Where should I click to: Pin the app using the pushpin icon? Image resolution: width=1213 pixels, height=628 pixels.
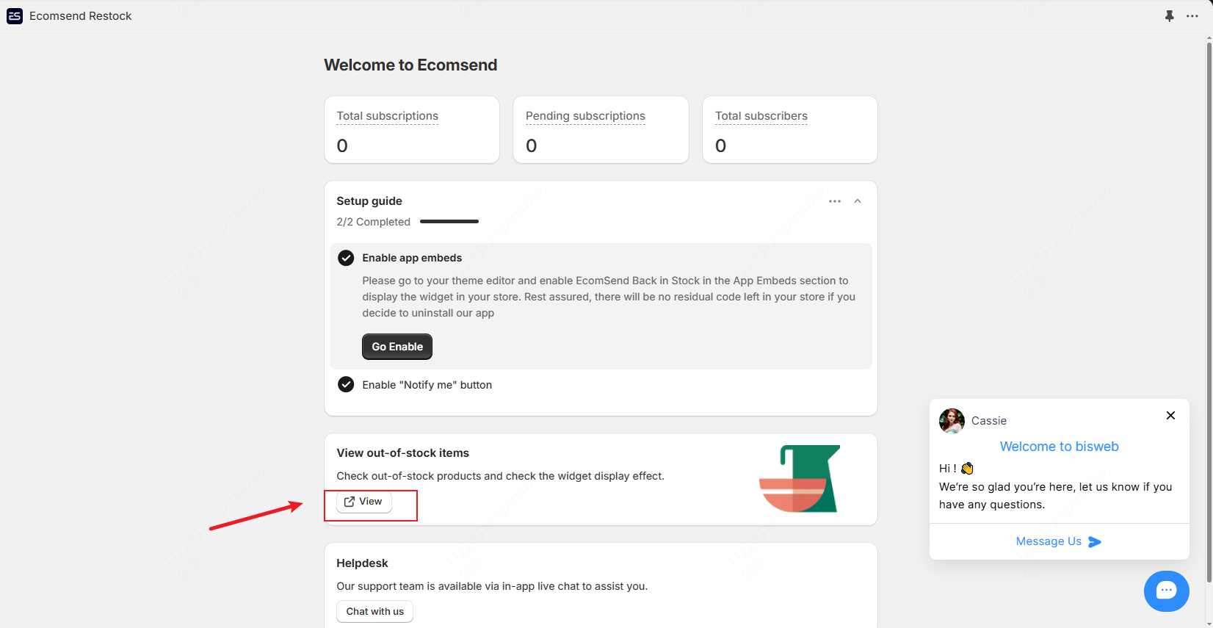click(1170, 16)
